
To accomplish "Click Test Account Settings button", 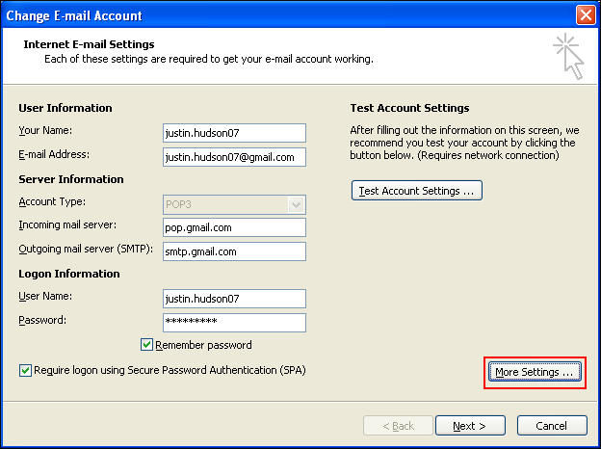I will point(417,191).
